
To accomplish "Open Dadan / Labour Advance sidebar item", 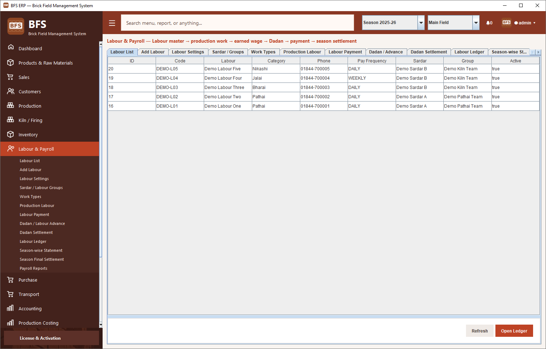I will 42,223.
